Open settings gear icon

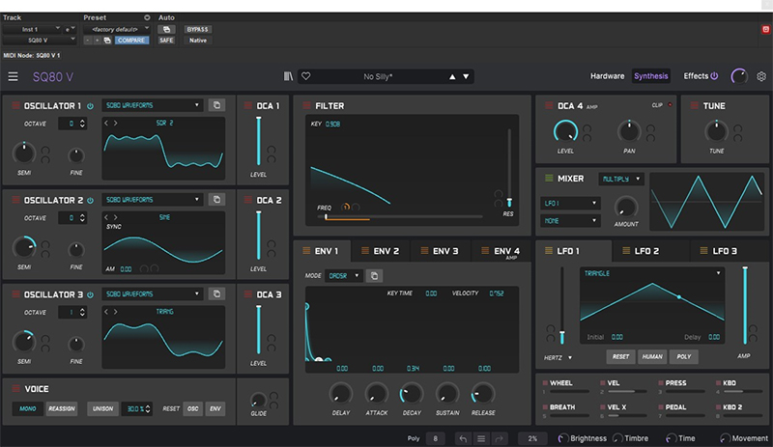click(x=761, y=76)
